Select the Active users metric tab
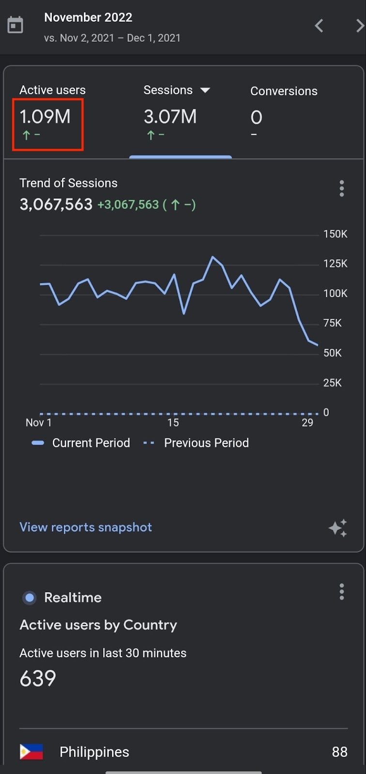This screenshot has width=366, height=774. pyautogui.click(x=48, y=116)
